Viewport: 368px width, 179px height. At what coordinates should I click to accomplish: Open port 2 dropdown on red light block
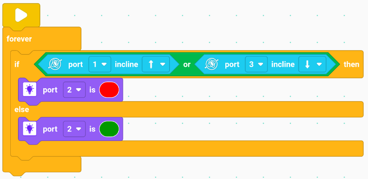pyautogui.click(x=74, y=89)
